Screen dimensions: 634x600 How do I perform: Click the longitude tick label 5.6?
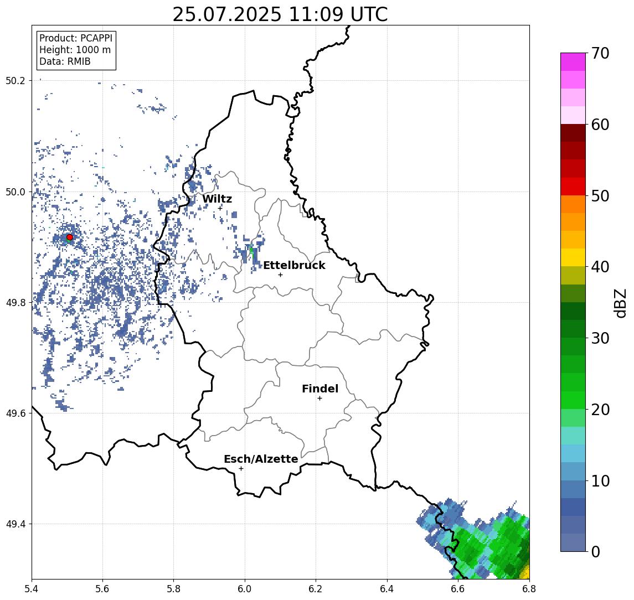[x=102, y=589]
